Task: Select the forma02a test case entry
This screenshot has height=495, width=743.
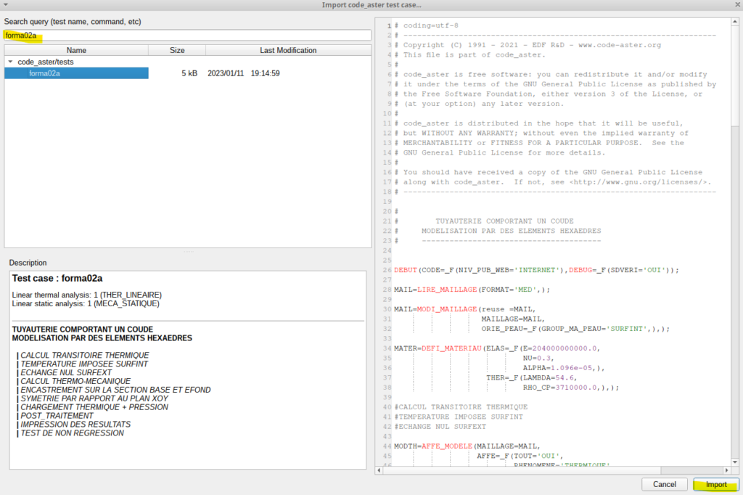Action: coord(44,73)
